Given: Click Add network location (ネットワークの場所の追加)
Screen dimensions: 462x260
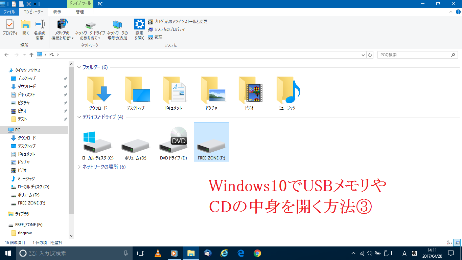Looking at the screenshot, I should click(x=117, y=30).
